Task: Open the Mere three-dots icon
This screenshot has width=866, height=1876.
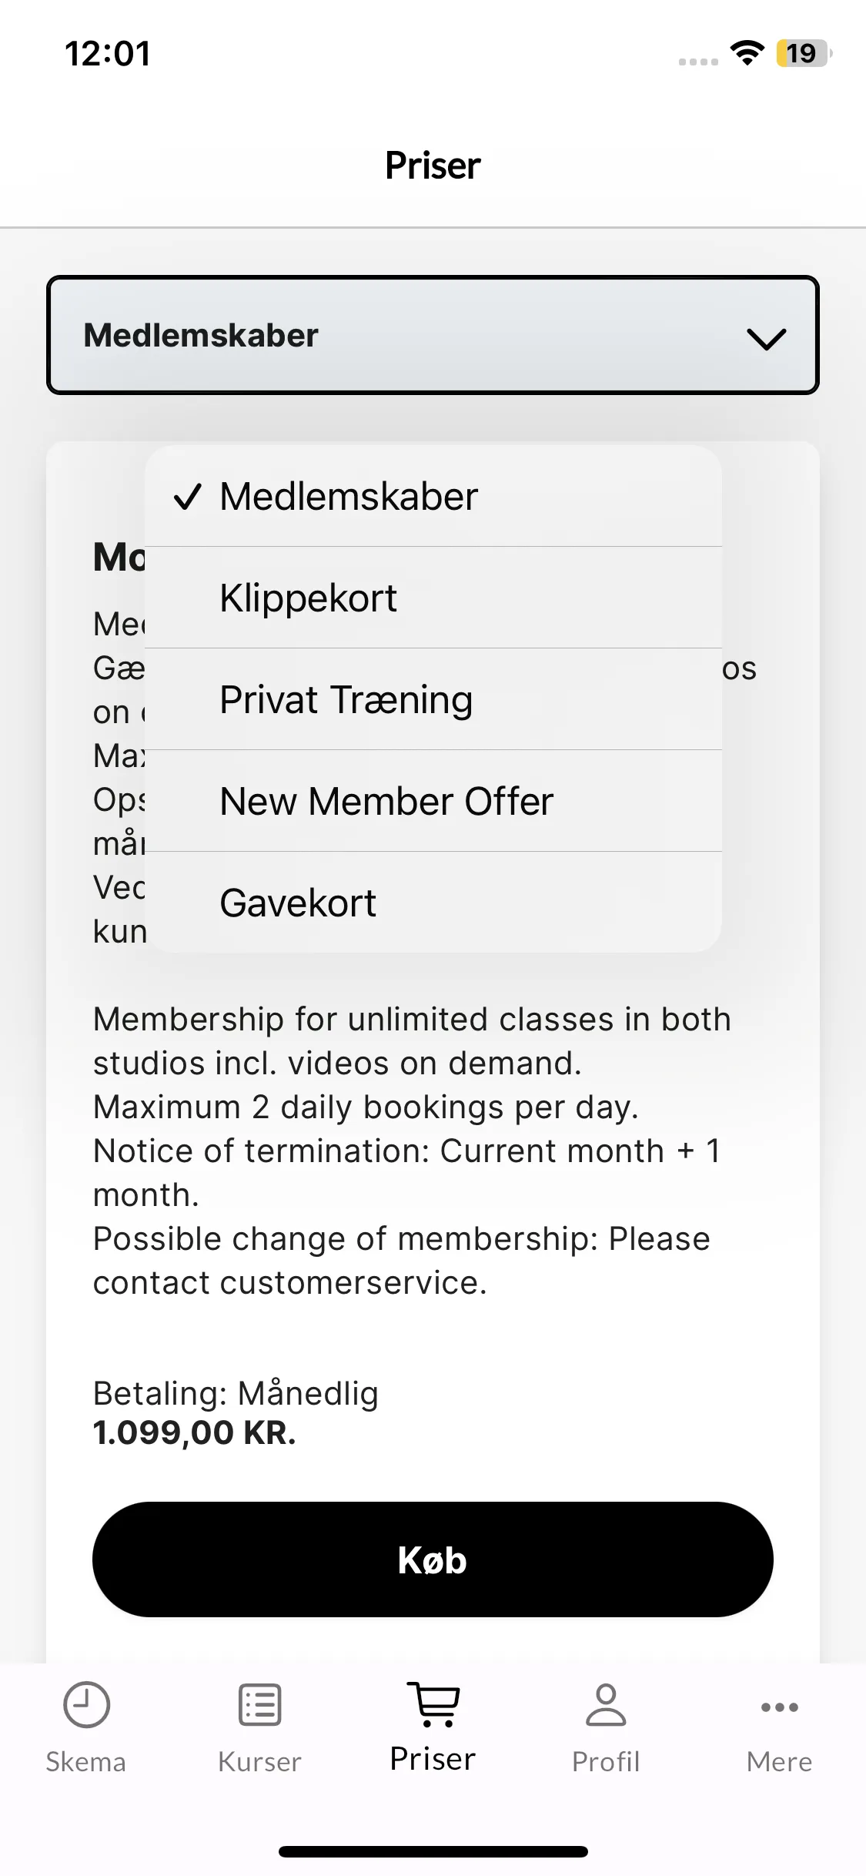Action: coord(779,1707)
